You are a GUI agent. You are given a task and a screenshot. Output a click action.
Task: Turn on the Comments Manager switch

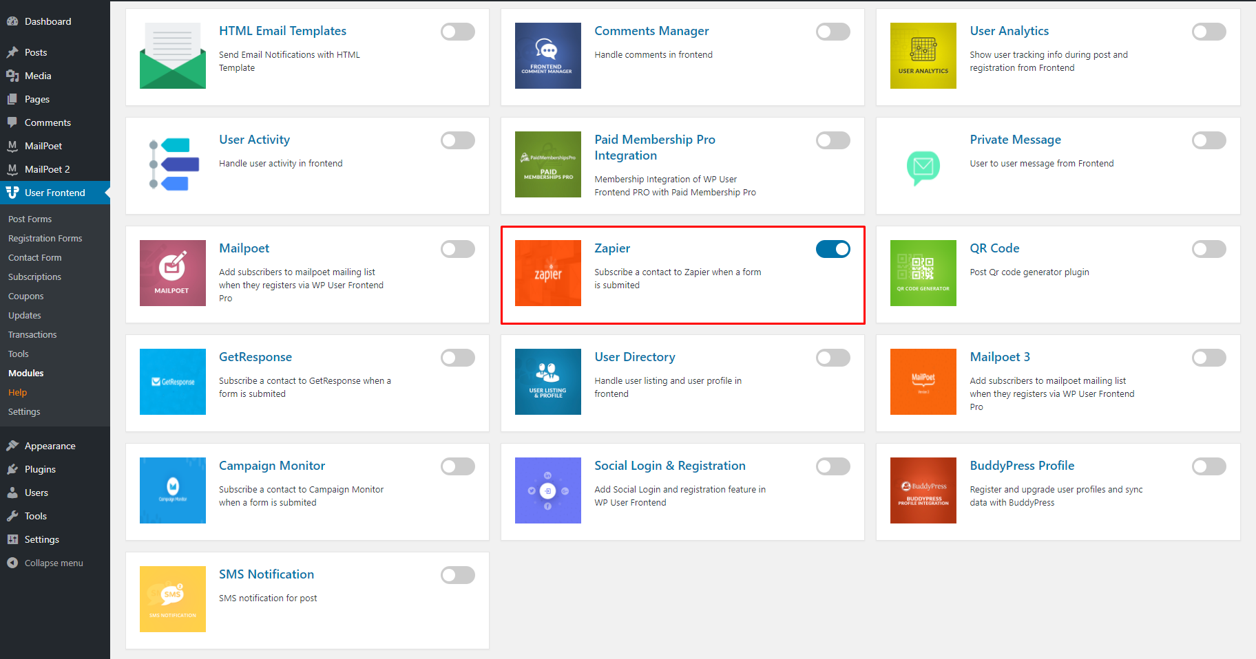(833, 32)
